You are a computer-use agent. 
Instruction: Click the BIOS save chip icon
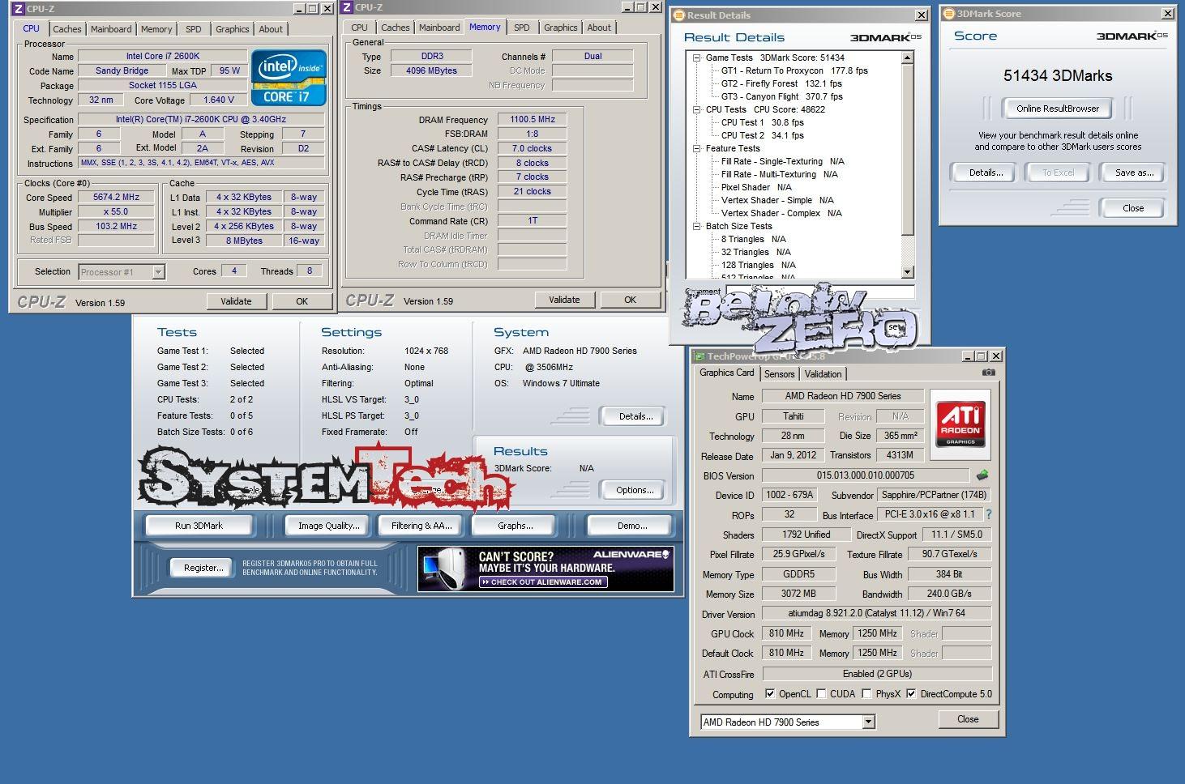click(982, 475)
